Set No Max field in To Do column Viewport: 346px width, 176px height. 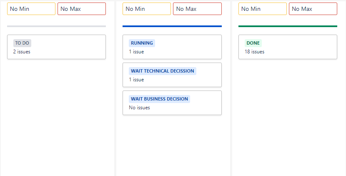click(82, 9)
